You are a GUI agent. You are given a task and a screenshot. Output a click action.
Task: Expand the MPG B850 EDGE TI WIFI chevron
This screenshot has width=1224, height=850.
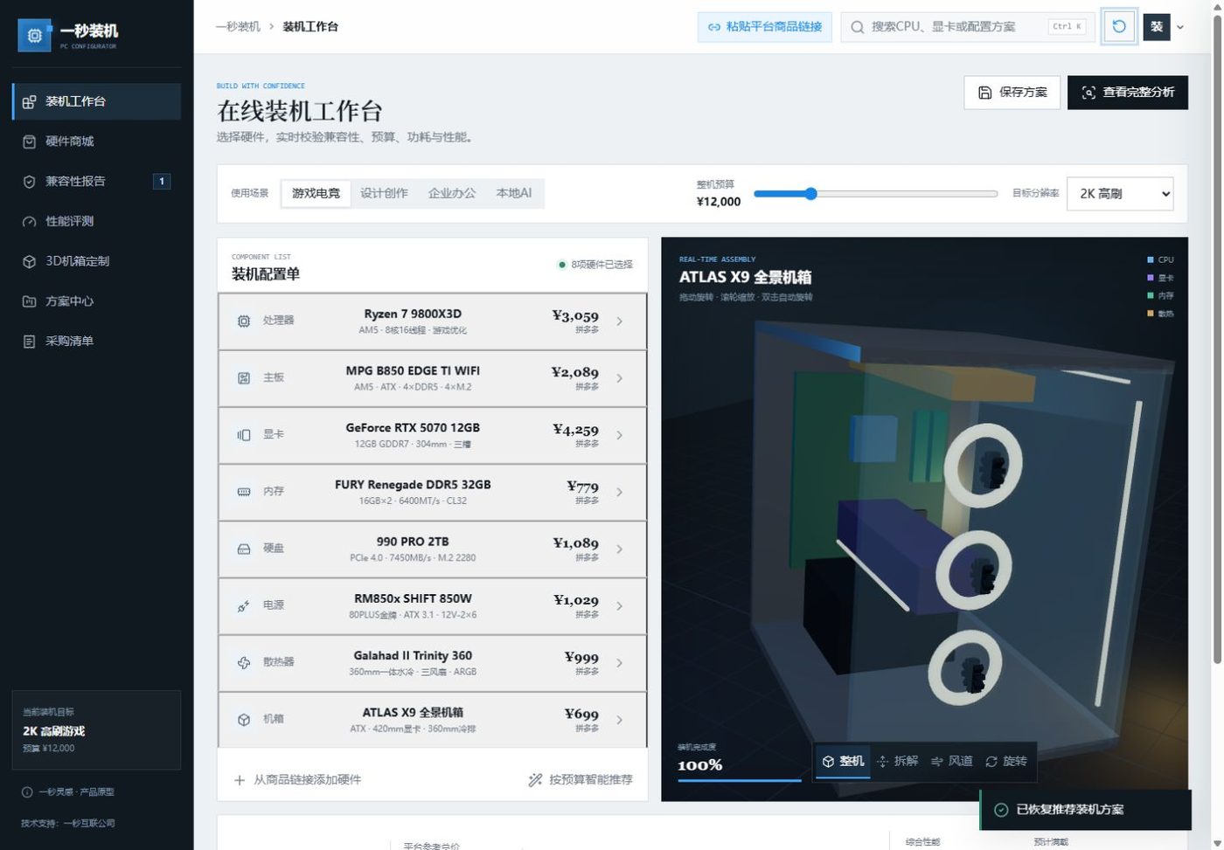click(619, 378)
